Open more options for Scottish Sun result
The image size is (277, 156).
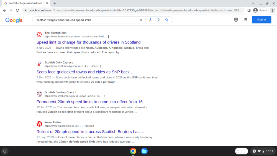[109, 37]
